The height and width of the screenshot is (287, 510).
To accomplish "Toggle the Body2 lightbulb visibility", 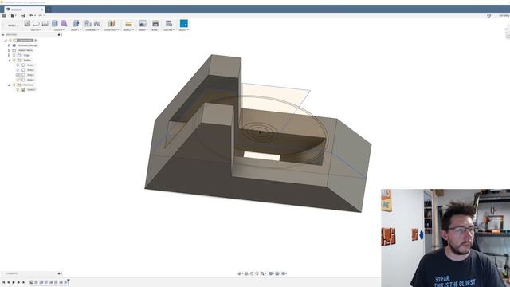I will (x=18, y=70).
